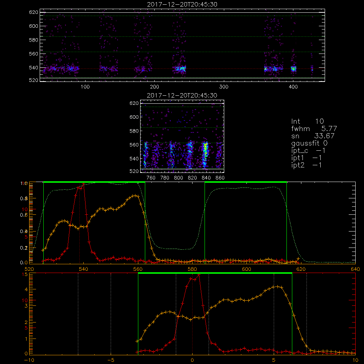Viewport: 364px width, 364px height.
Task: Click x-axis label 300 on top spectrogram
Action: click(x=224, y=87)
